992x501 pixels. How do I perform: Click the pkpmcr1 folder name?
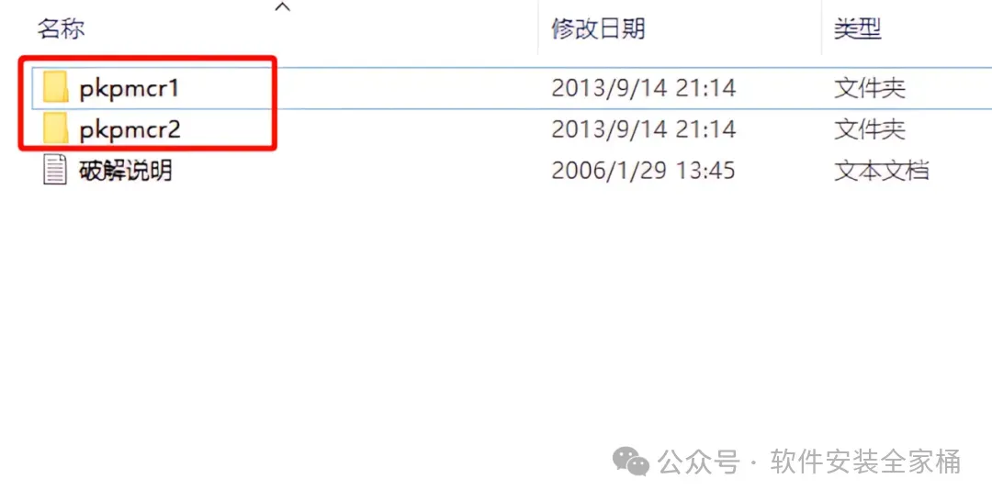(130, 89)
